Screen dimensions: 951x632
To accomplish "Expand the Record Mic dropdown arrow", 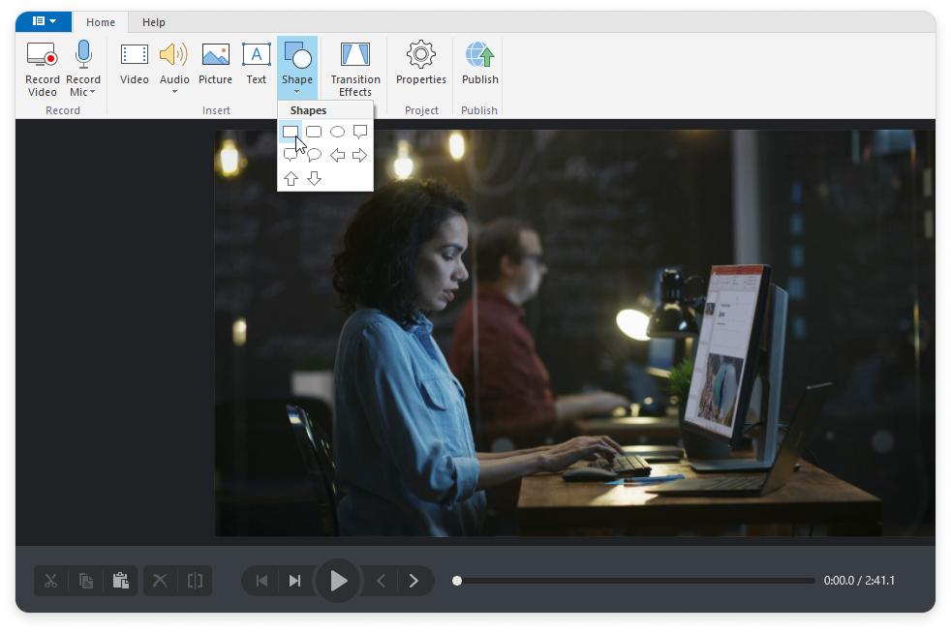I will [x=92, y=93].
